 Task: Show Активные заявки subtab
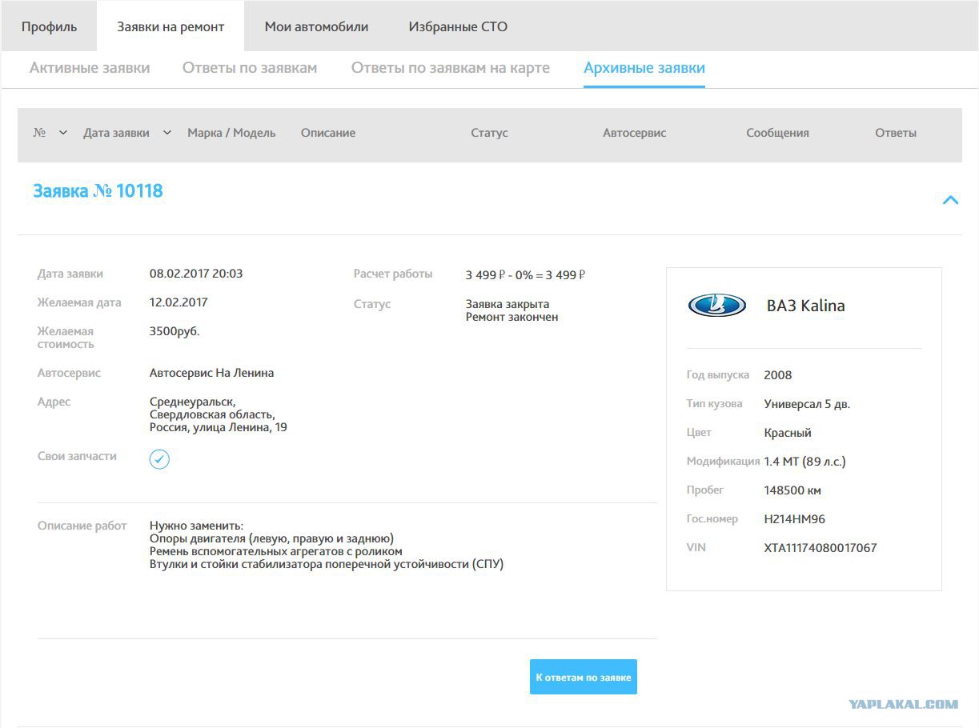(90, 68)
